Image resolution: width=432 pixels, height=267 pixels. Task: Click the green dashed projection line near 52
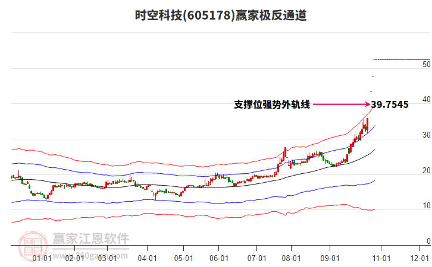click(402, 59)
